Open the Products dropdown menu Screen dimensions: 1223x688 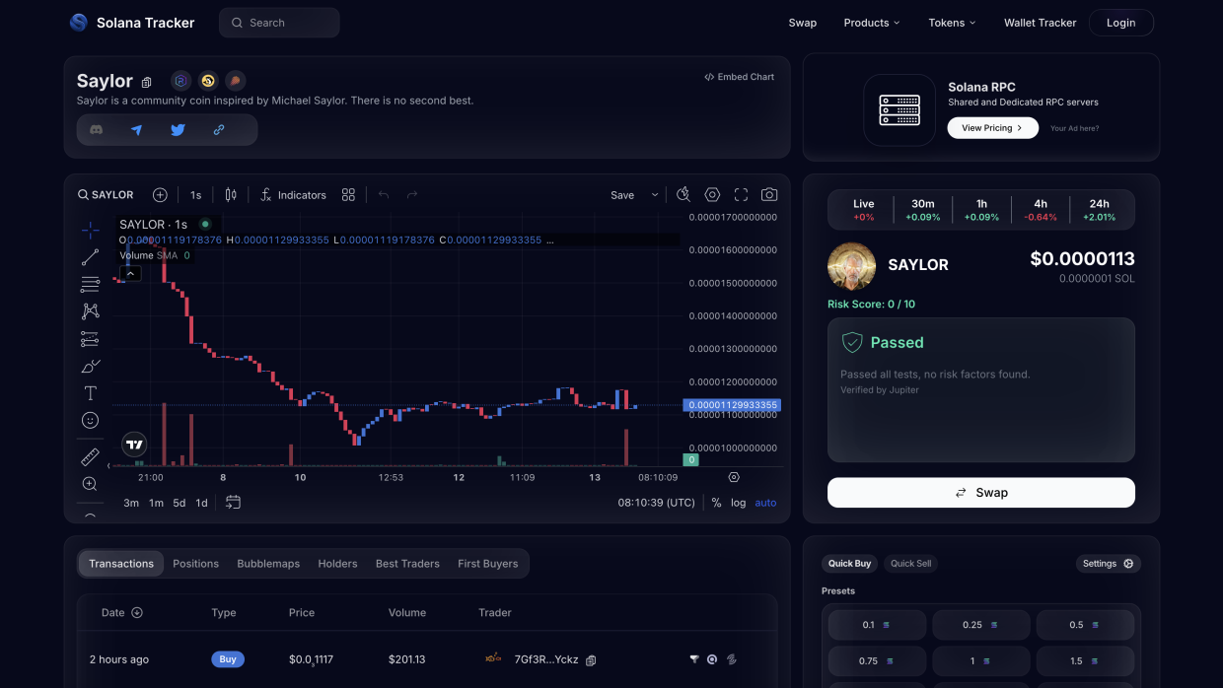pos(872,23)
